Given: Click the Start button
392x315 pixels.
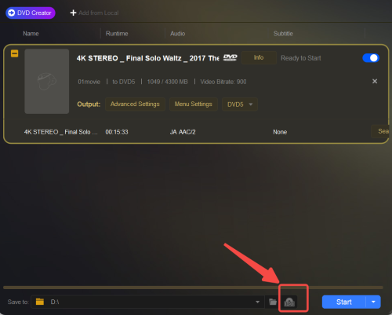Looking at the screenshot, I should 344,302.
